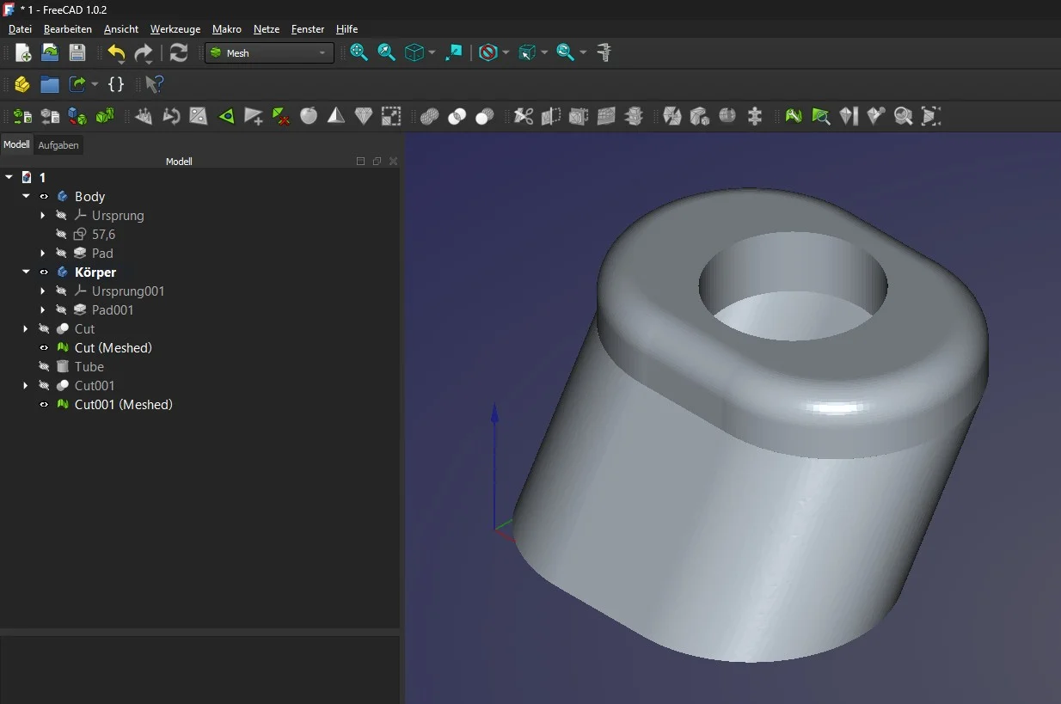Select the Ursprung origin item under Body
Screen dimensions: 1061x704
click(x=118, y=216)
